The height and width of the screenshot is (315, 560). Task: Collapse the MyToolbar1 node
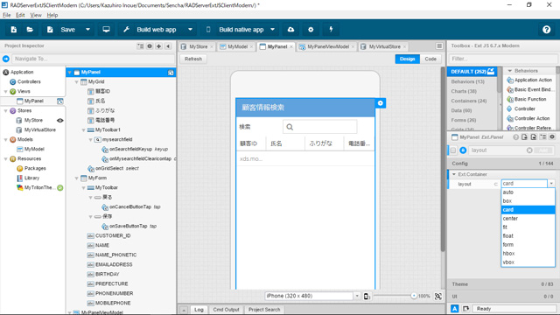click(84, 130)
